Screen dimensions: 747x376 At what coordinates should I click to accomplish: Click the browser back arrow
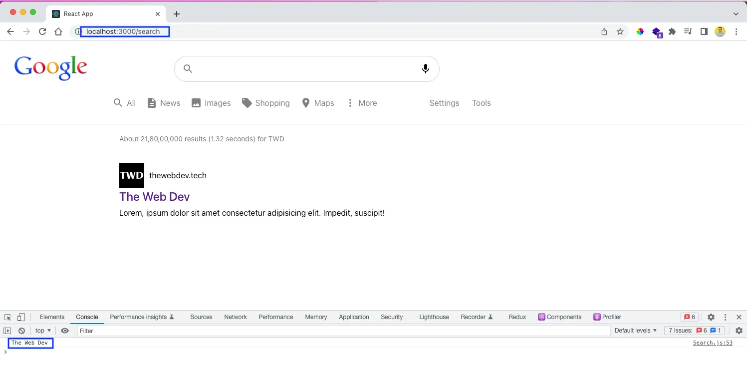pyautogui.click(x=10, y=31)
